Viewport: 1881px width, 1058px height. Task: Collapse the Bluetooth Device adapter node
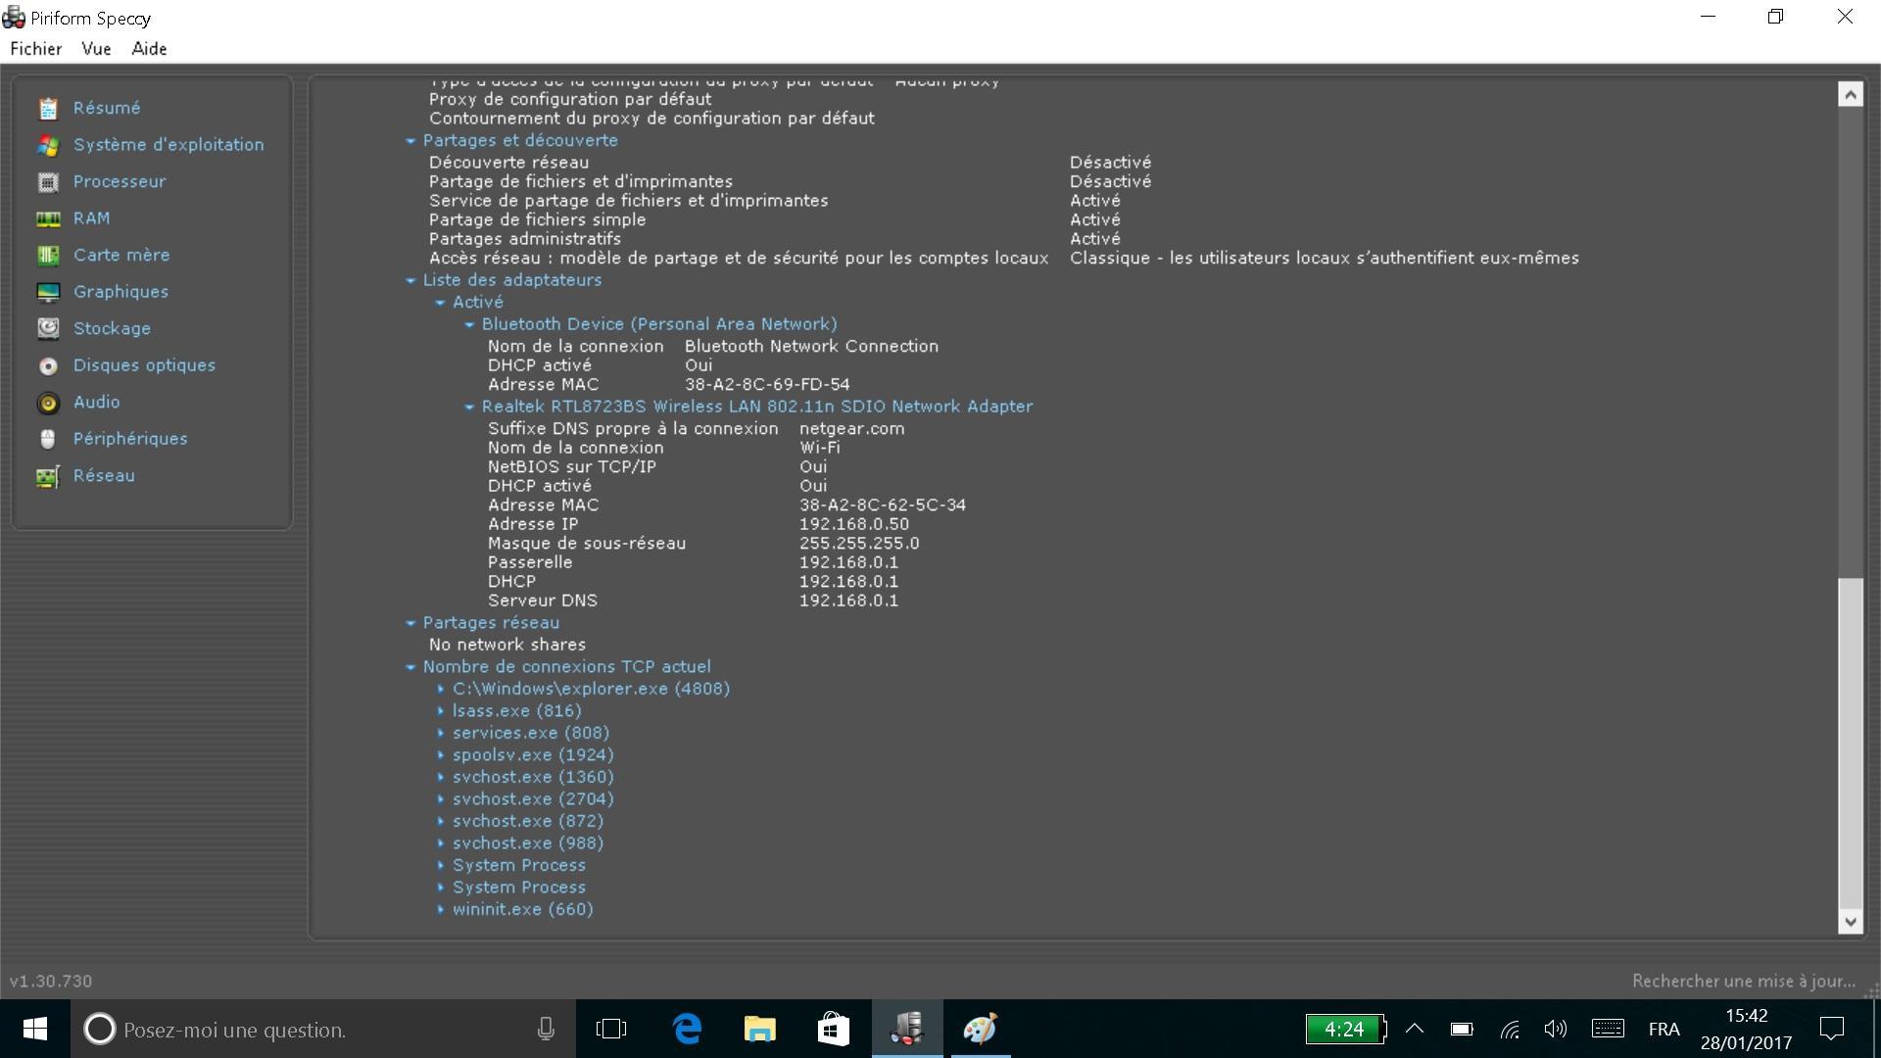(x=469, y=324)
